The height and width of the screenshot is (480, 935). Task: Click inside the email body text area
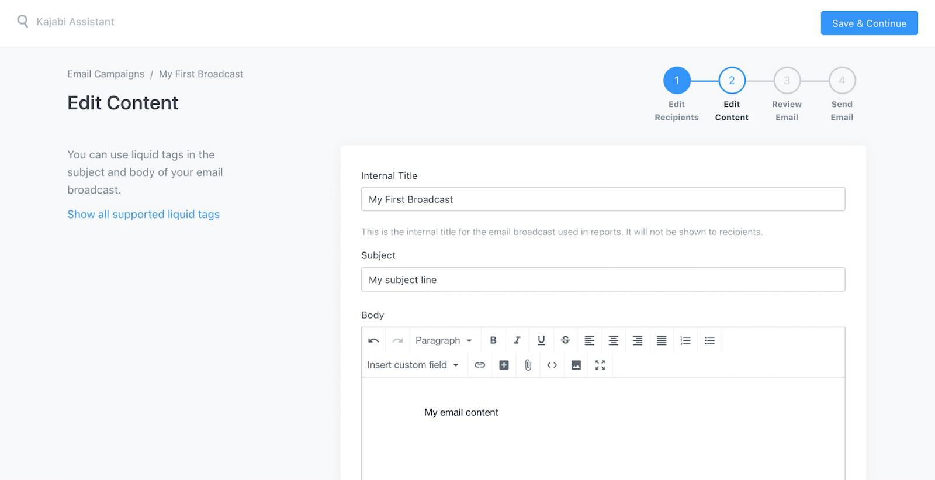[603, 429]
